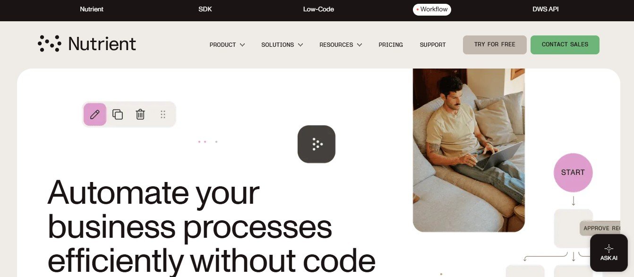The image size is (634, 277).
Task: Click the dark Nutrient dots tile
Action: pyautogui.click(x=317, y=144)
